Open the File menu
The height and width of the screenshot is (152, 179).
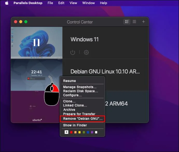click(x=50, y=3)
